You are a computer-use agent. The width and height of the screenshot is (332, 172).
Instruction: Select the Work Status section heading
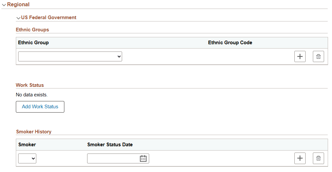coord(30,85)
